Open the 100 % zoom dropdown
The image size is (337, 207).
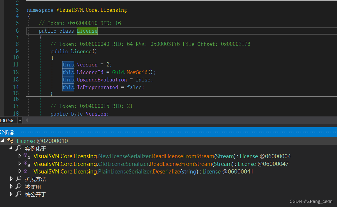[x=20, y=121]
